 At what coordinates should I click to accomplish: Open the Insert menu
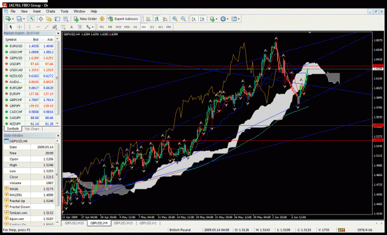(37, 11)
